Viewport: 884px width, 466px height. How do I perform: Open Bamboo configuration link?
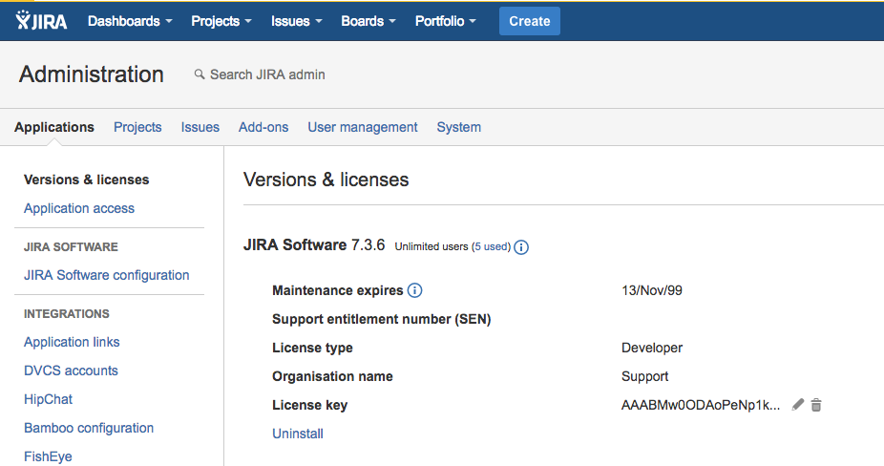[89, 428]
